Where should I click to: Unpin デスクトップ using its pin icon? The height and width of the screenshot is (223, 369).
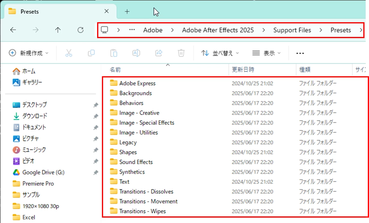click(x=96, y=105)
